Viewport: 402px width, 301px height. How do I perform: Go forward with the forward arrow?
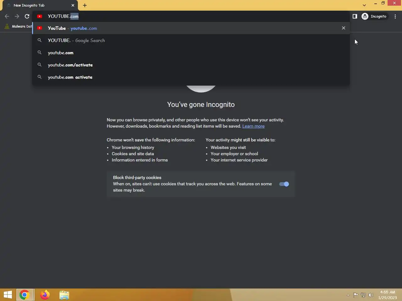(17, 16)
